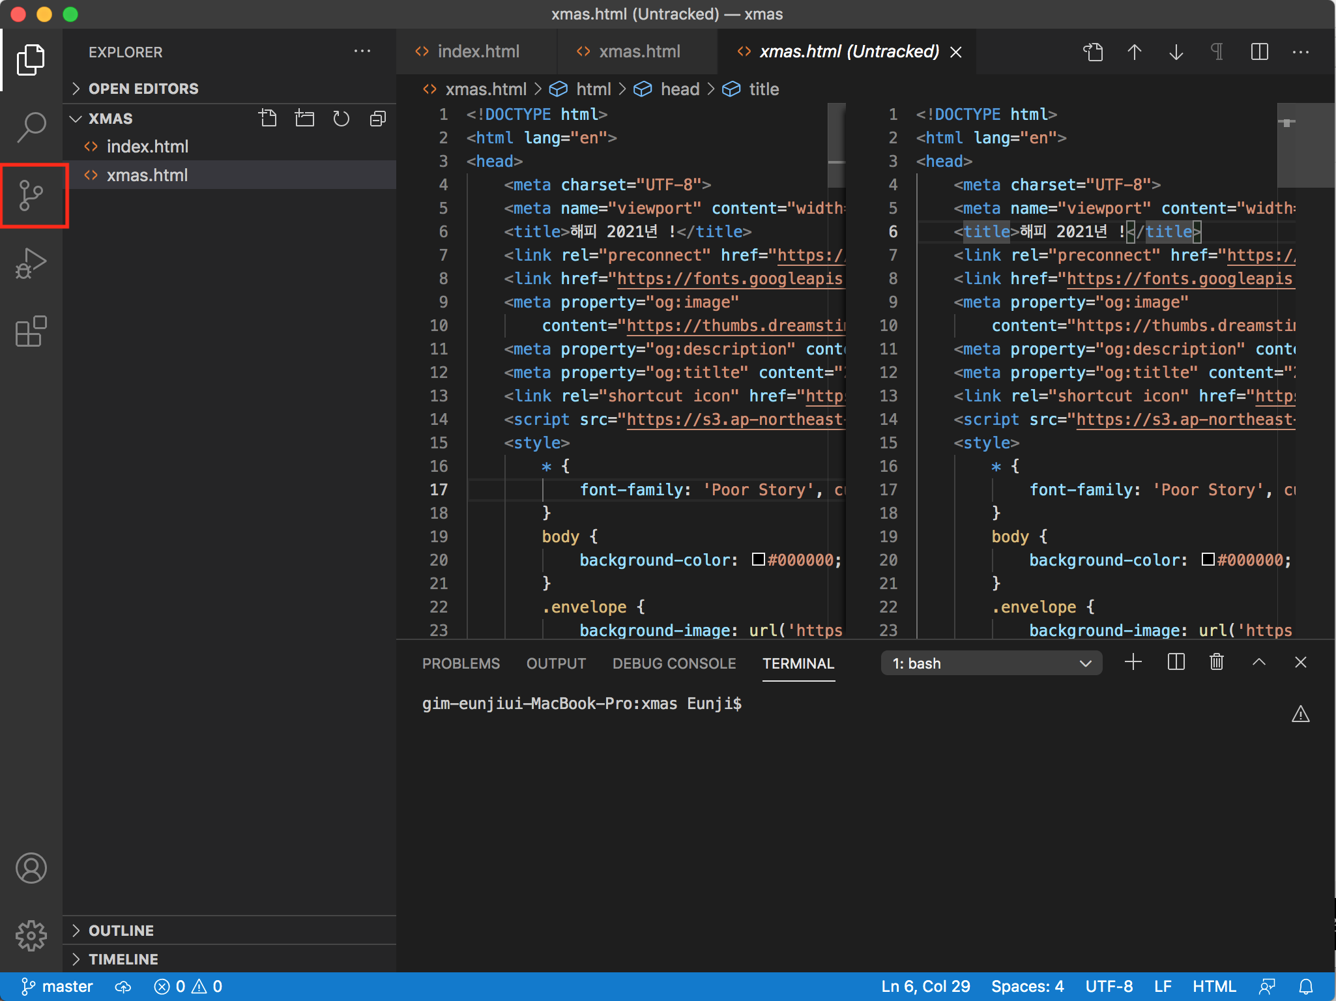The height and width of the screenshot is (1001, 1336).
Task: Click the New File icon in XMAS folder
Action: click(267, 119)
